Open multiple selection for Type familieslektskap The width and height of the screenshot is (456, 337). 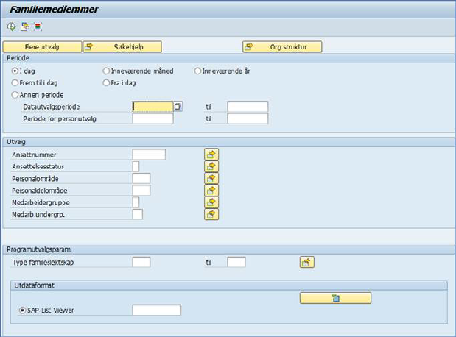pos(306,262)
